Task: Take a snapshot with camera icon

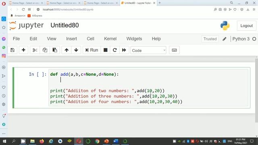Action: pyautogui.click(x=220, y=10)
